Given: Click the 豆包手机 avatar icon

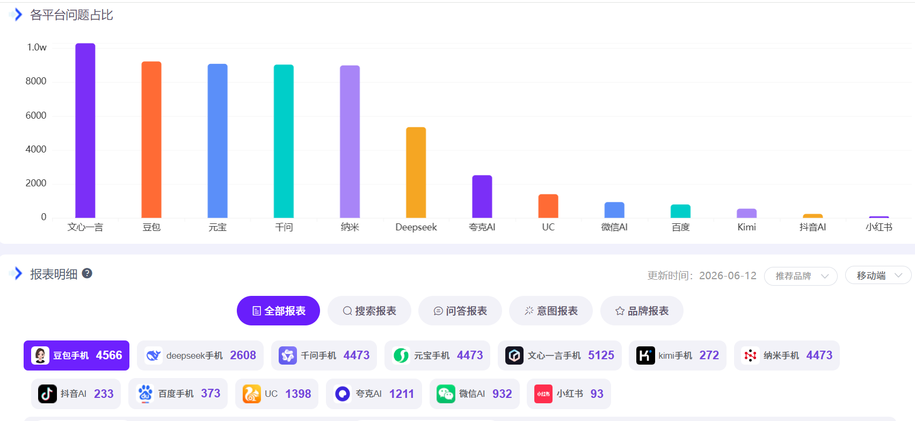Looking at the screenshot, I should (40, 355).
